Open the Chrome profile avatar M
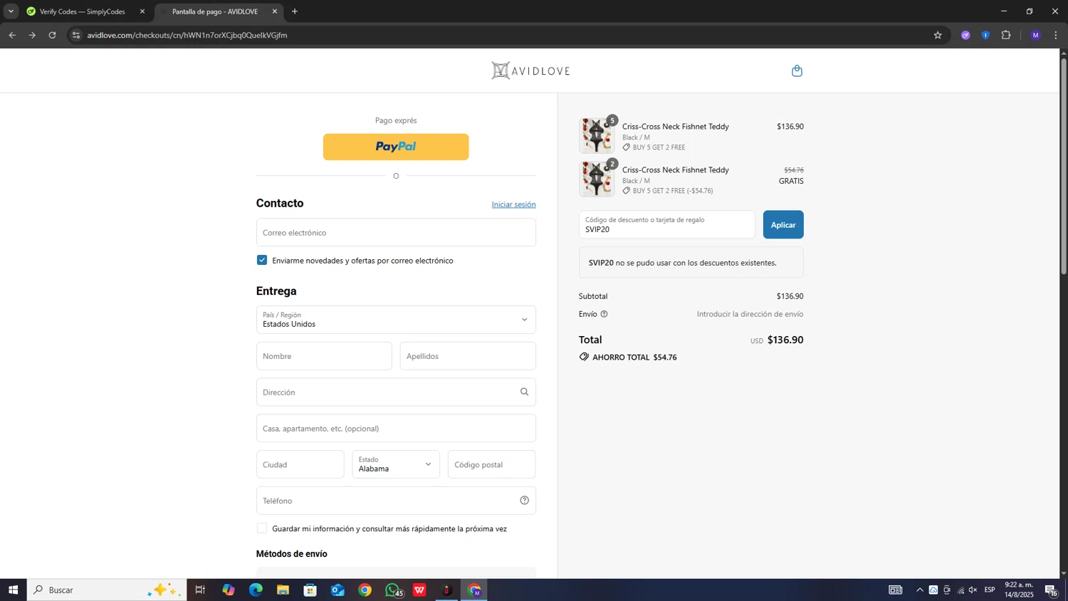 1035,35
